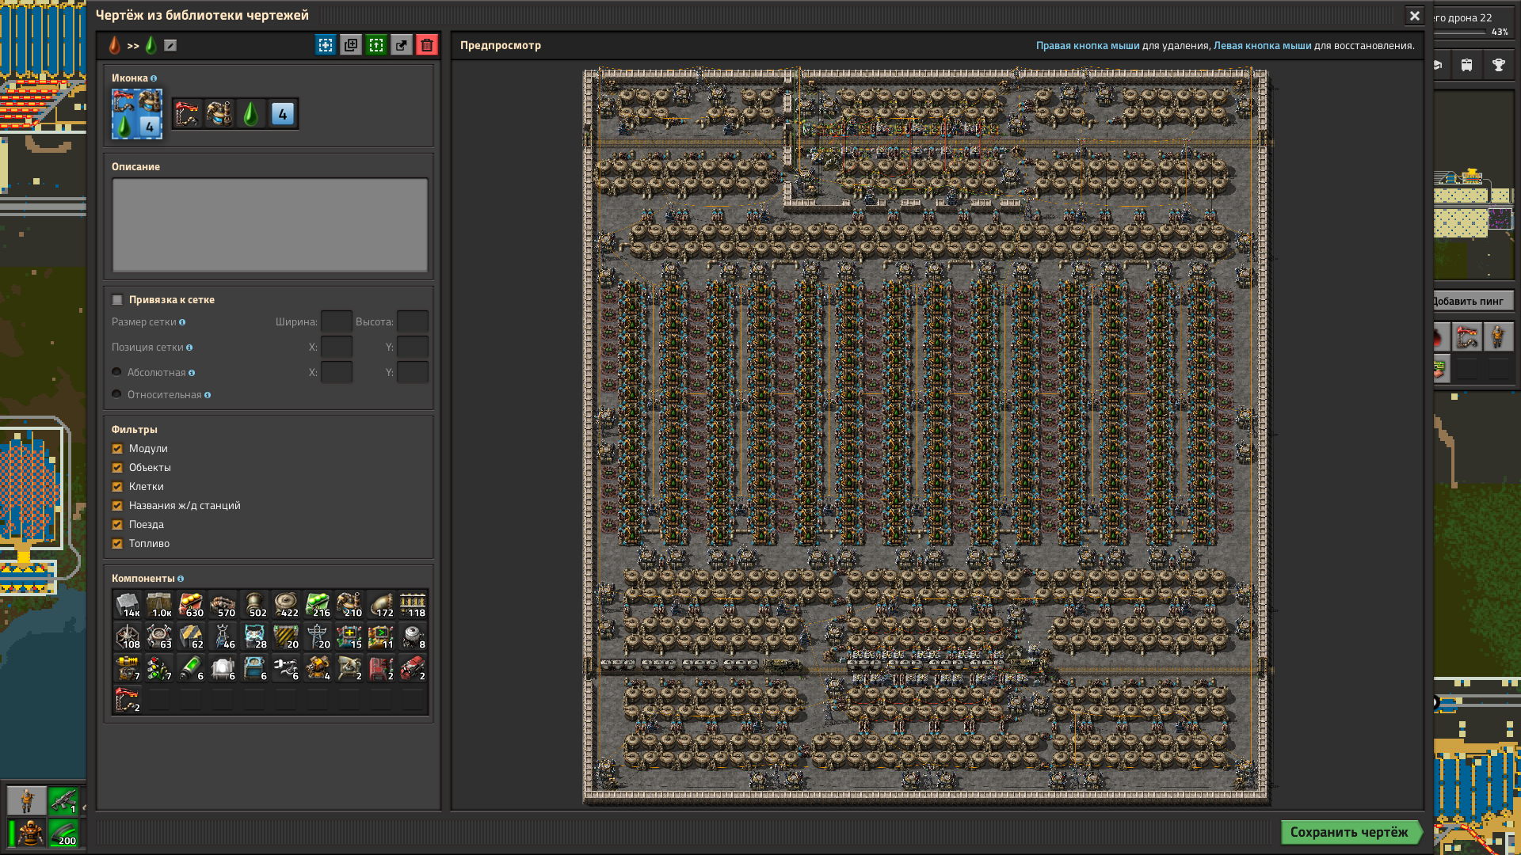Click the locomotive component with 2 count

tap(413, 668)
